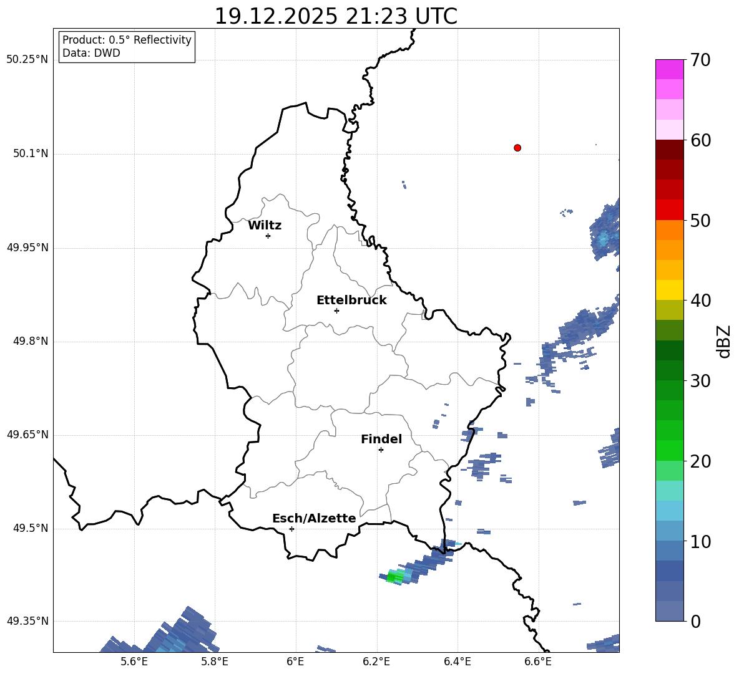This screenshot has height=674, width=739.
Task: Click the Wiltz city label
Action: pos(265,226)
